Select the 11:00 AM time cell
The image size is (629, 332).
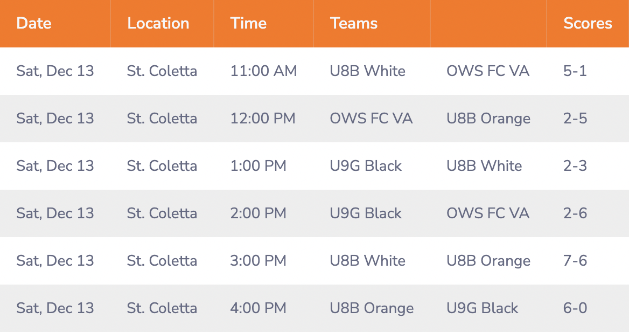tap(263, 71)
